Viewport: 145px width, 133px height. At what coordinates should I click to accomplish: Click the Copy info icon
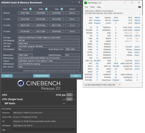[62, 9]
